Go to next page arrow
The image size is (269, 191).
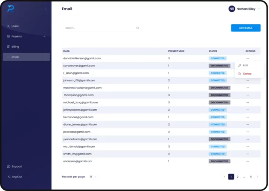pyautogui.click(x=257, y=177)
